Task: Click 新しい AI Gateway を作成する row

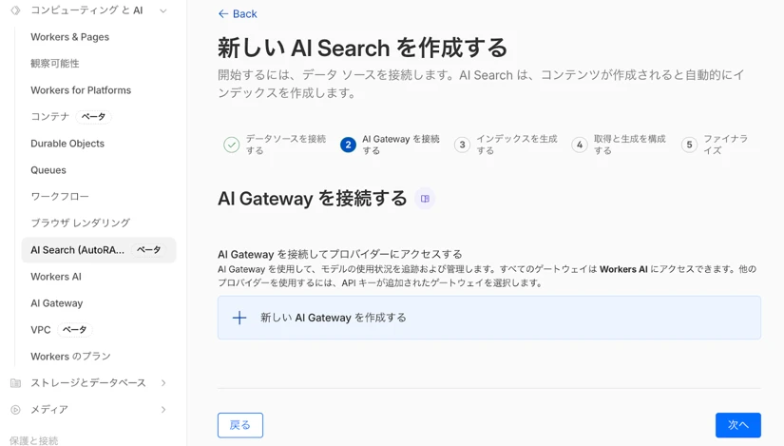Action: point(488,318)
